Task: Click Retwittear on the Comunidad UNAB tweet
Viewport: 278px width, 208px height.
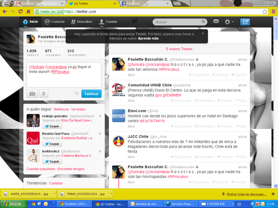Action: pos(204,101)
